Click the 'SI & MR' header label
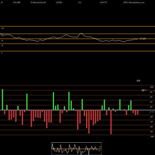Image resolution: width=155 pixels, height=155 pixels. [16, 2]
